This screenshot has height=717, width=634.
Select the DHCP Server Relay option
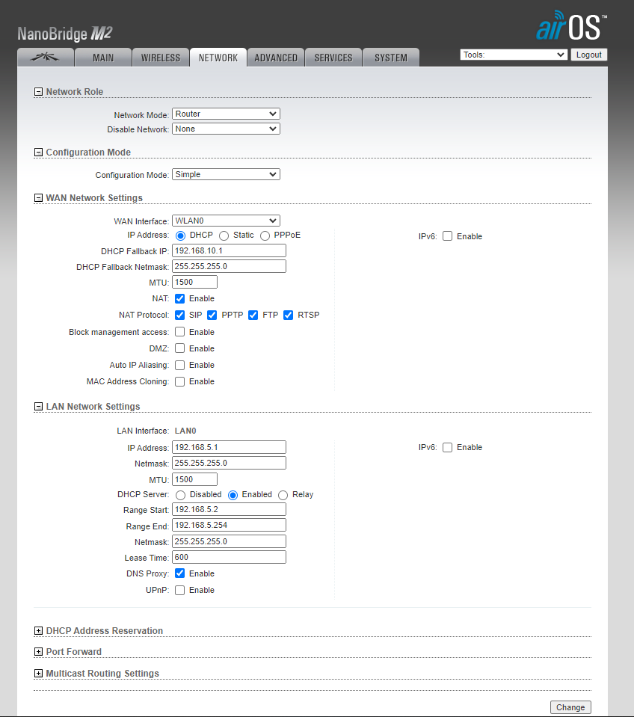tap(283, 495)
